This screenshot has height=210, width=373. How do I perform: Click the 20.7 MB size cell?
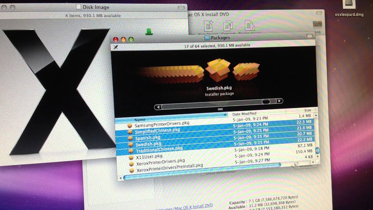coord(305,134)
